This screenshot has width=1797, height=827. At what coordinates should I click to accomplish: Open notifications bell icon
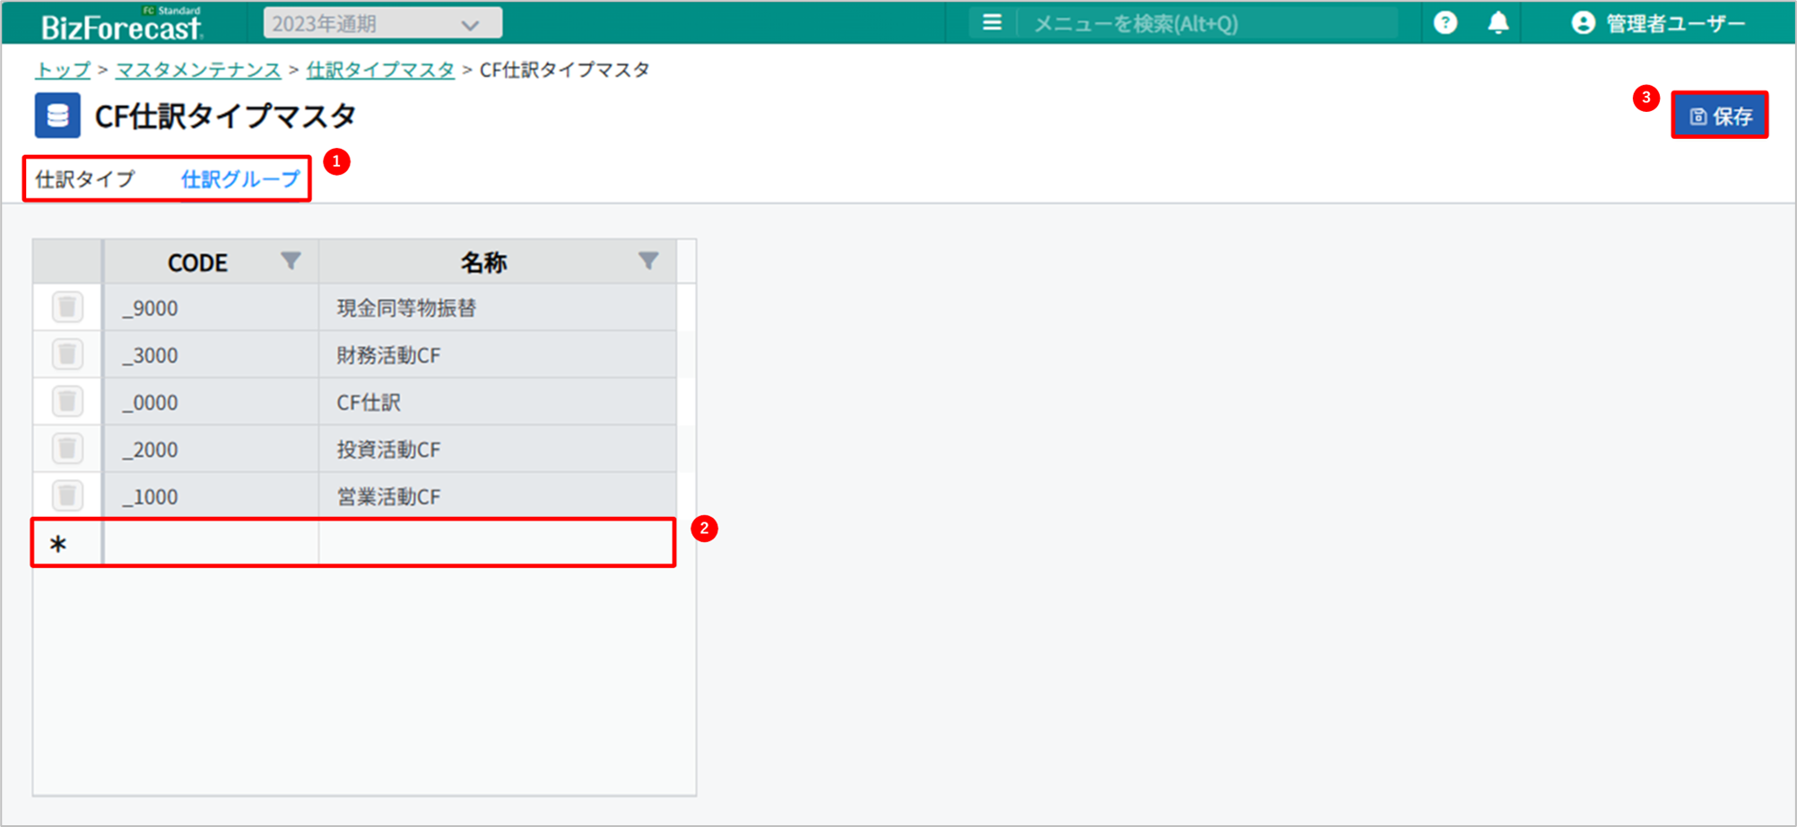point(1497,23)
